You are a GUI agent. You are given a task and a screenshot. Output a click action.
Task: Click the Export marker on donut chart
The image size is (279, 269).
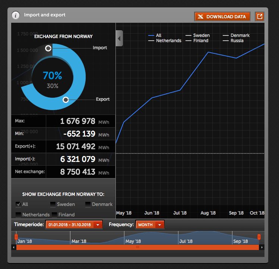click(x=66, y=100)
